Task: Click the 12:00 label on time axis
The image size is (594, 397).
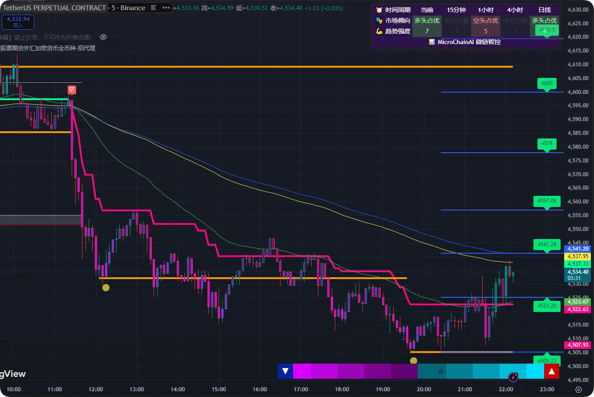Action: (96, 389)
